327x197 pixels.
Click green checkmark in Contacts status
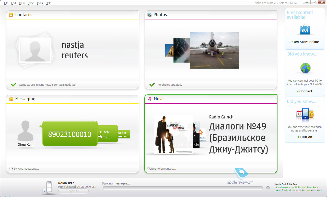[14, 84]
